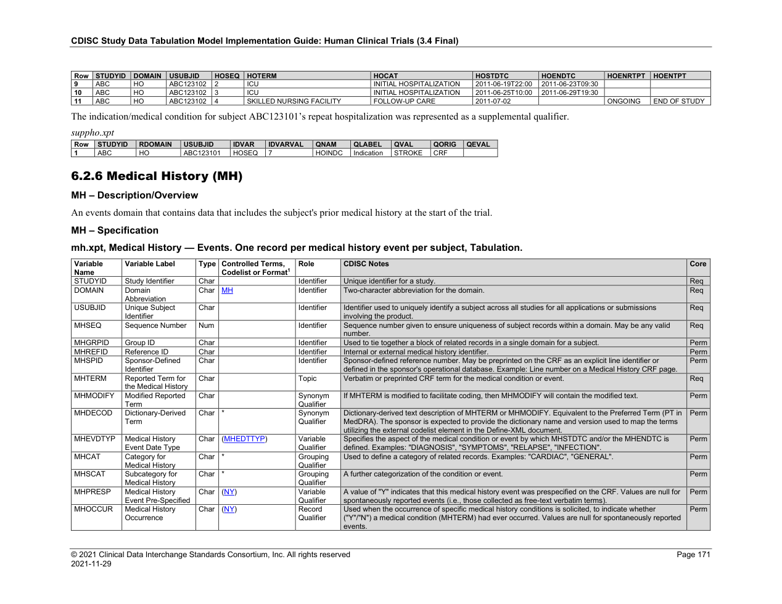
Task: Click the document title header line
Action: coord(265,41)
